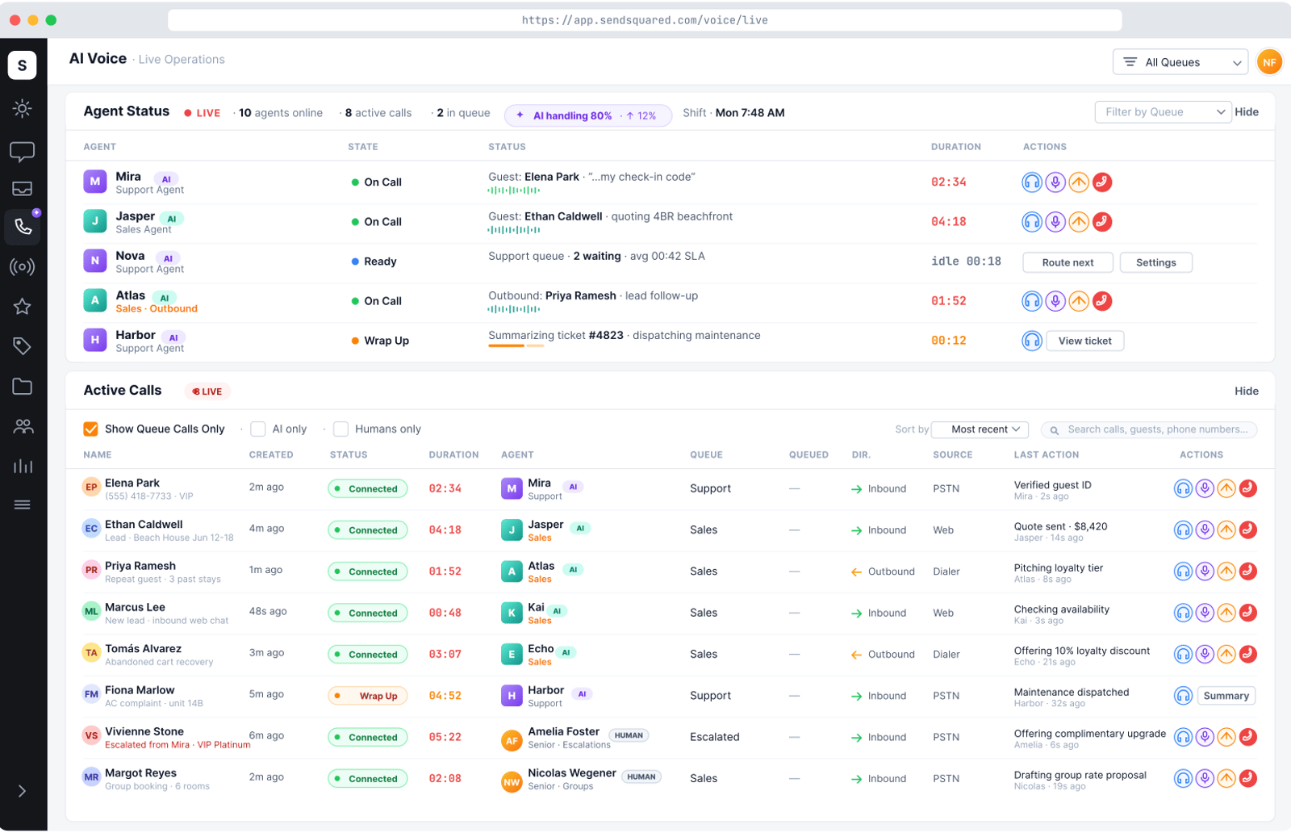Open the broadcast signal sidebar icon
Screen dimensions: 1291x833
(x=23, y=267)
